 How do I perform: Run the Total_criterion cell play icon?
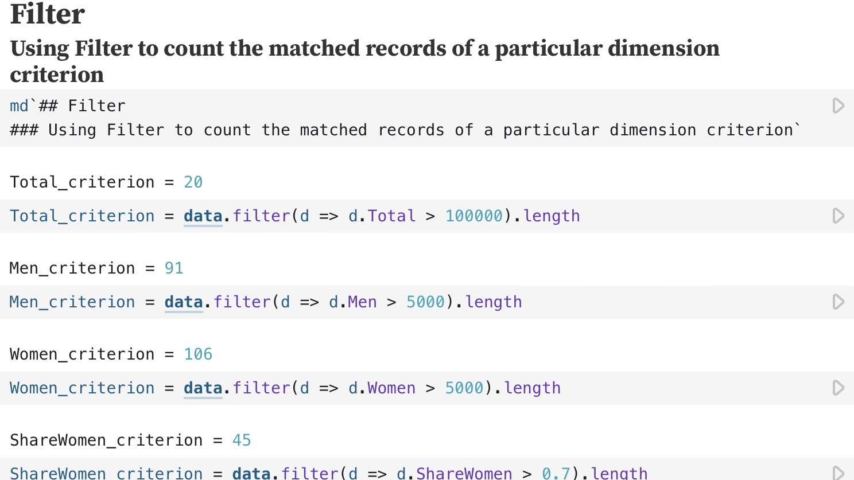(838, 216)
